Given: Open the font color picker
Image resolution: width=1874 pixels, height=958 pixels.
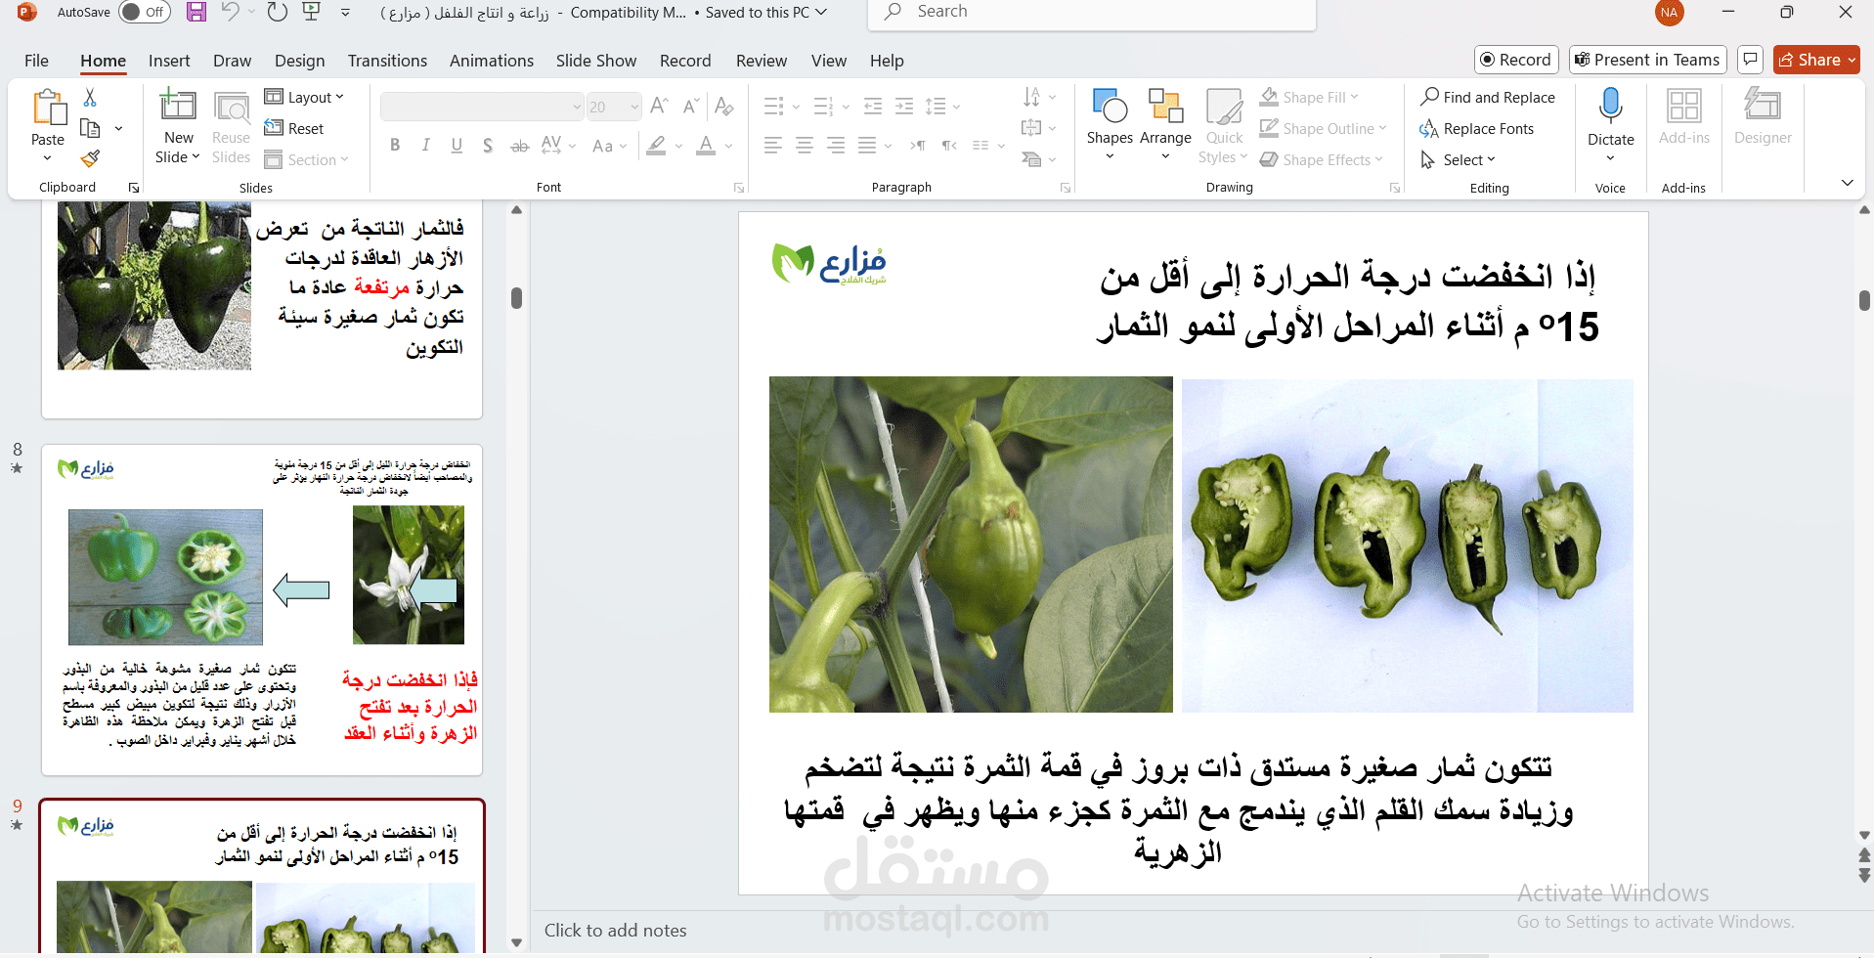Looking at the screenshot, I should (729, 146).
